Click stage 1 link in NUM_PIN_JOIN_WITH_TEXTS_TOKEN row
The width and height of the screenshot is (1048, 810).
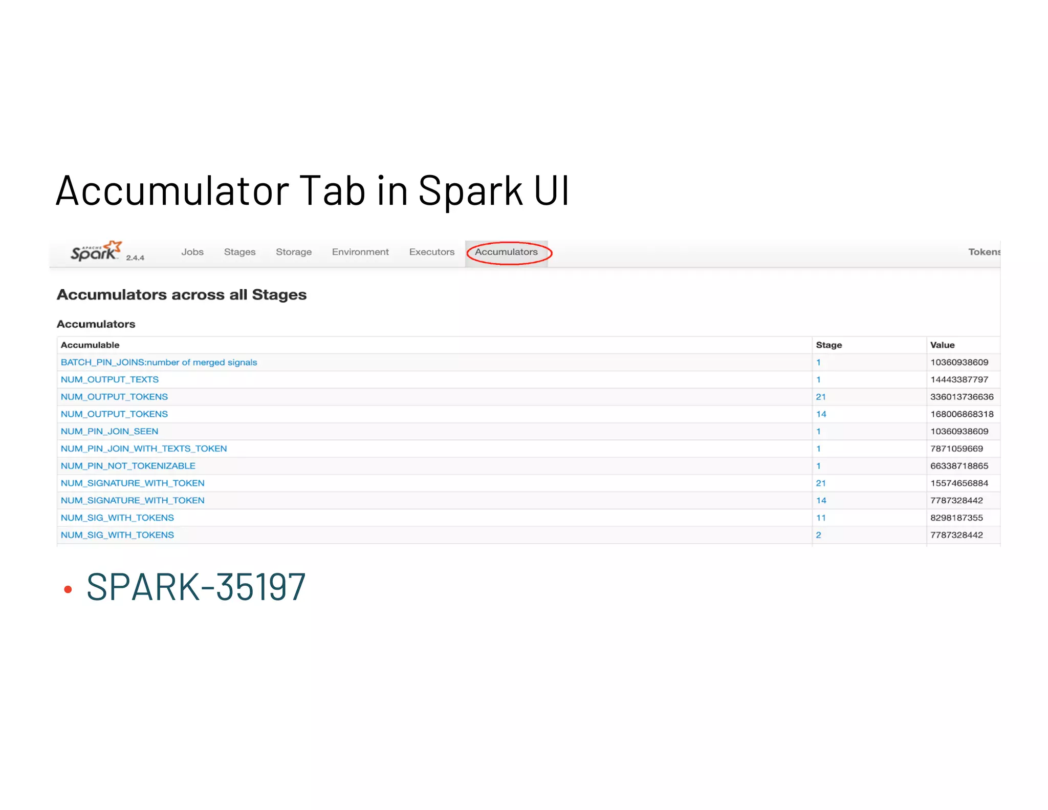(818, 449)
